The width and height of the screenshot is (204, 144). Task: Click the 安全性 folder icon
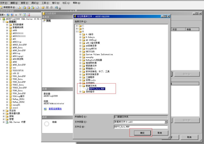point(7,111)
